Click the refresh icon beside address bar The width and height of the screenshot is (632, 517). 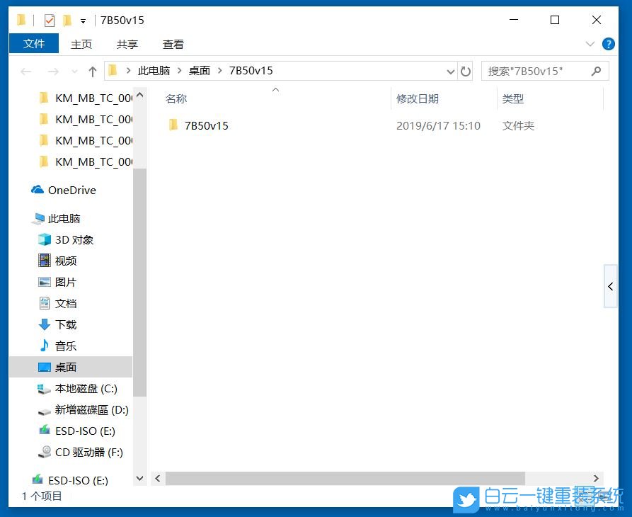coord(466,71)
